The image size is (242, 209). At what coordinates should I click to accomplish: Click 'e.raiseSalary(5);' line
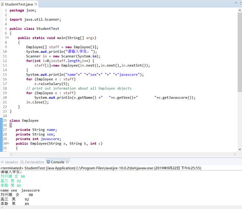point(52,84)
